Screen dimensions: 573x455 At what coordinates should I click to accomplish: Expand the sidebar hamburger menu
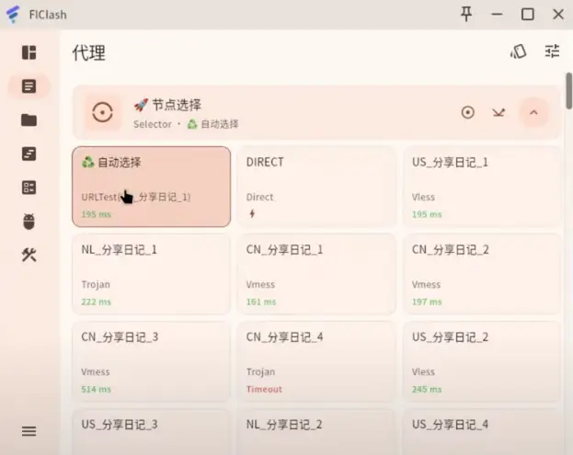pyautogui.click(x=29, y=431)
